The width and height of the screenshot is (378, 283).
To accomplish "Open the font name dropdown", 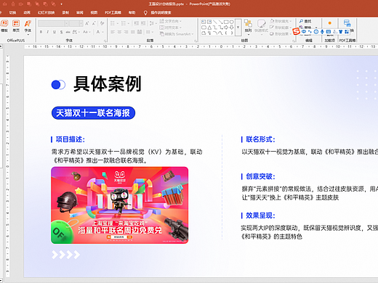I will [66, 23].
